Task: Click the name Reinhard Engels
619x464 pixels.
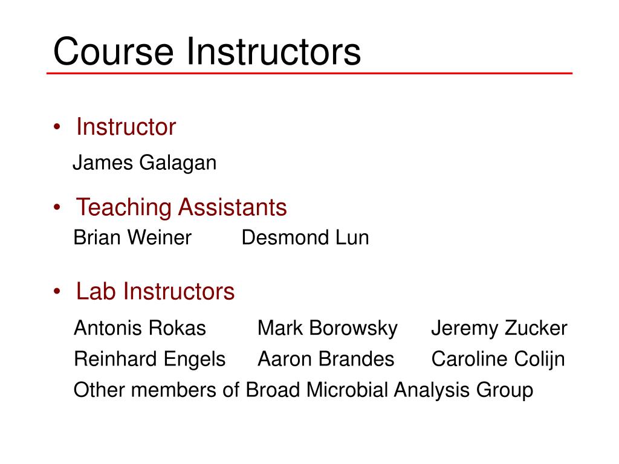Action: click(150, 359)
